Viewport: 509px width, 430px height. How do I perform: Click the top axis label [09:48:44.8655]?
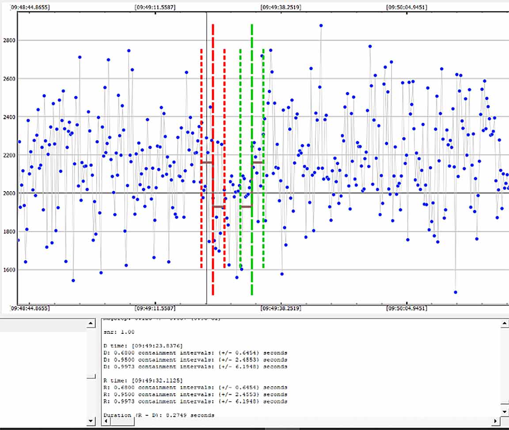(30, 7)
